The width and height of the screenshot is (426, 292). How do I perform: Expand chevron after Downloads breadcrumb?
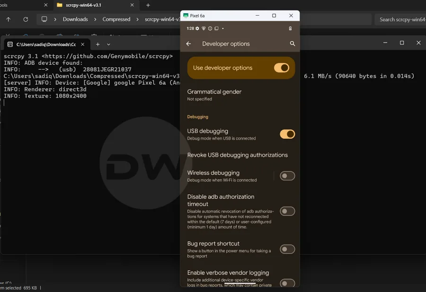click(x=95, y=19)
